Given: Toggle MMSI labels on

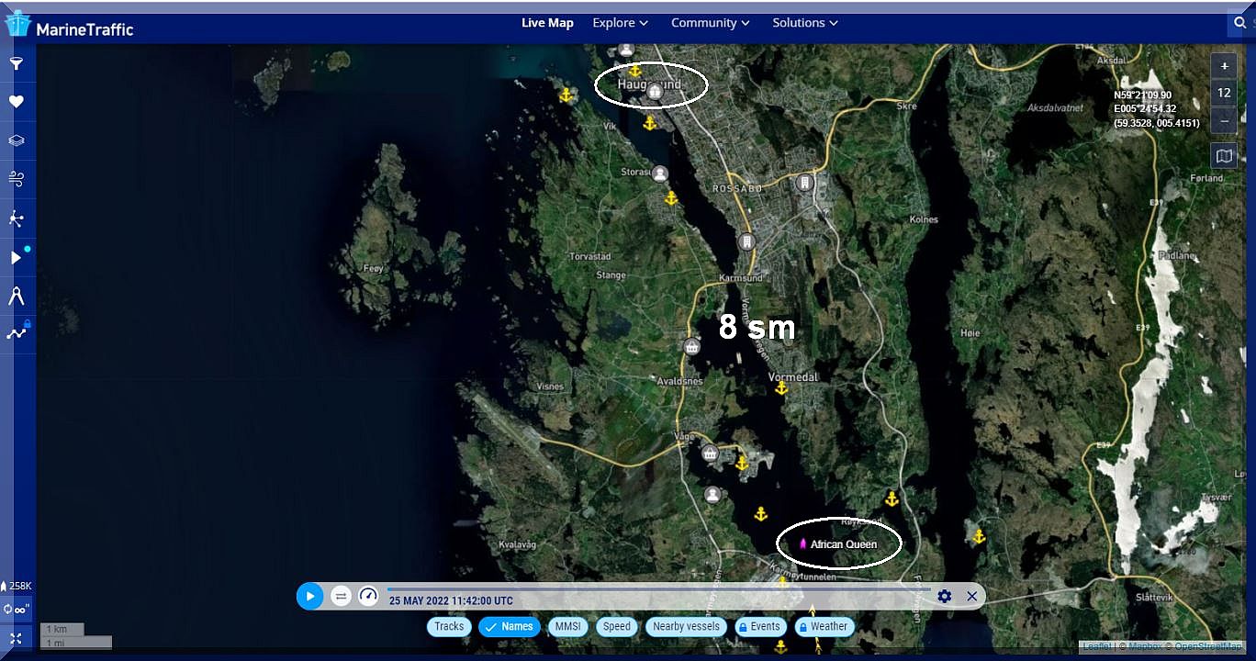Looking at the screenshot, I should 568,627.
